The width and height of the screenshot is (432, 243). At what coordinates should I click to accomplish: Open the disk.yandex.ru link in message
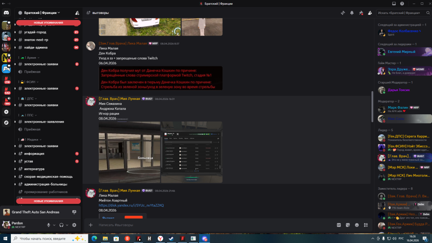pos(131,205)
